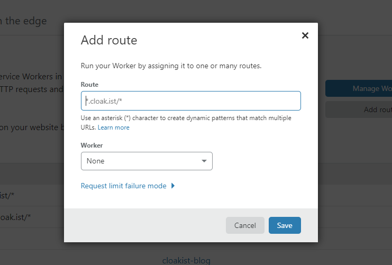Click the page heading ending in 'the edge'
Image resolution: width=392 pixels, height=265 pixels.
click(x=24, y=21)
